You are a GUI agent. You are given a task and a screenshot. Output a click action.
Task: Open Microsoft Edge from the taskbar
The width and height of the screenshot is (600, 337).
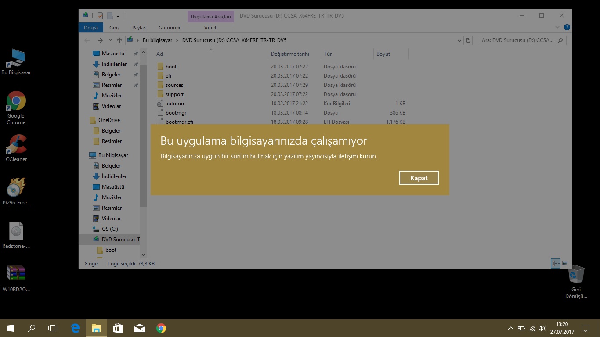[75, 328]
